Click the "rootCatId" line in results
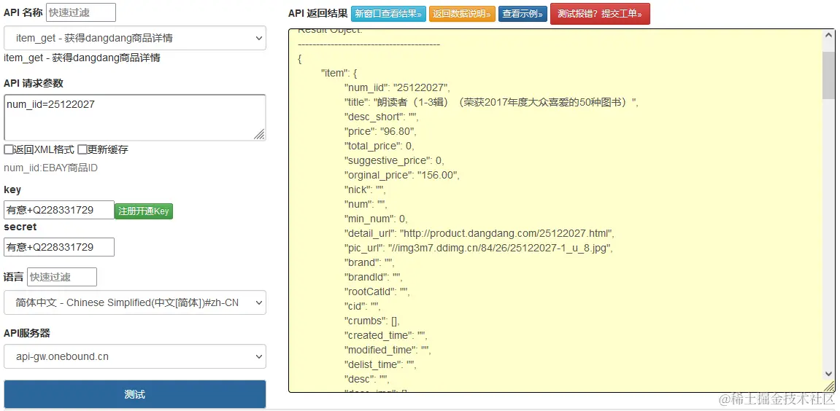This screenshot has width=840, height=411. pyautogui.click(x=377, y=291)
